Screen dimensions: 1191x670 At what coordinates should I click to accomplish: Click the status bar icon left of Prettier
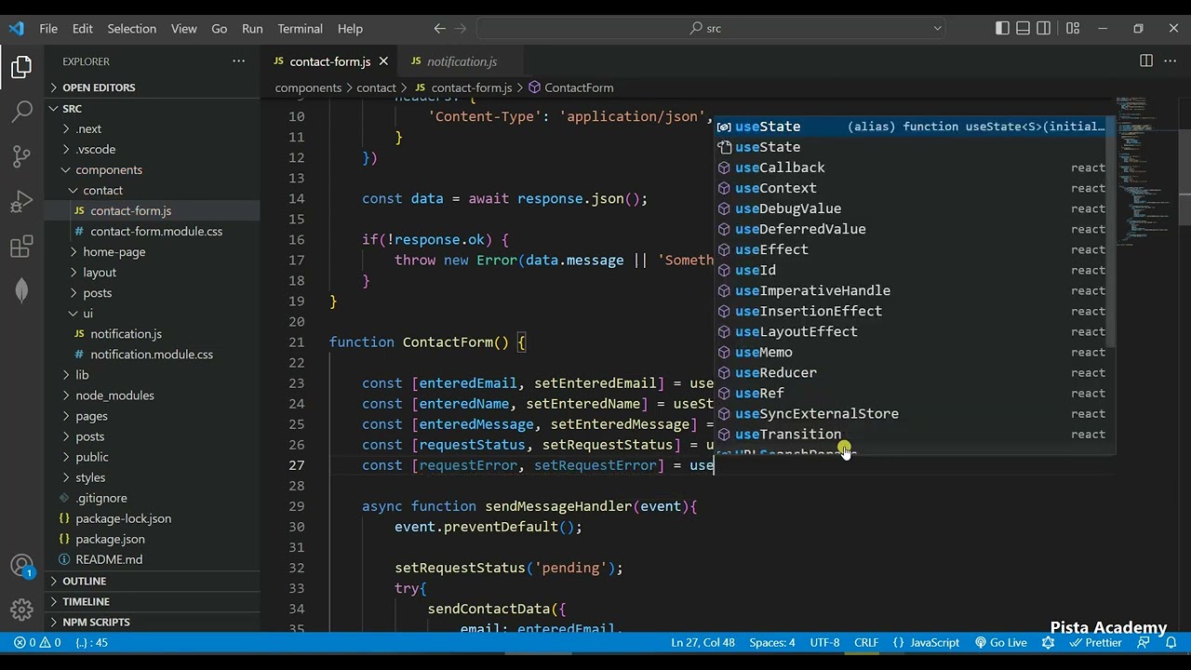[1049, 642]
